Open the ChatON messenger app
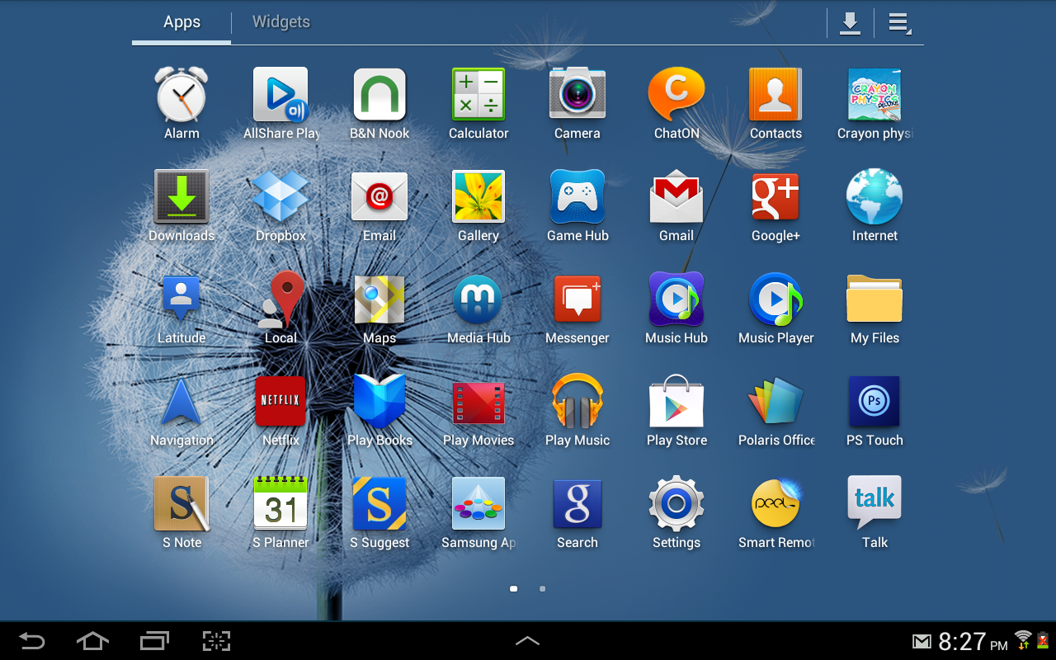The width and height of the screenshot is (1056, 660). point(676,95)
